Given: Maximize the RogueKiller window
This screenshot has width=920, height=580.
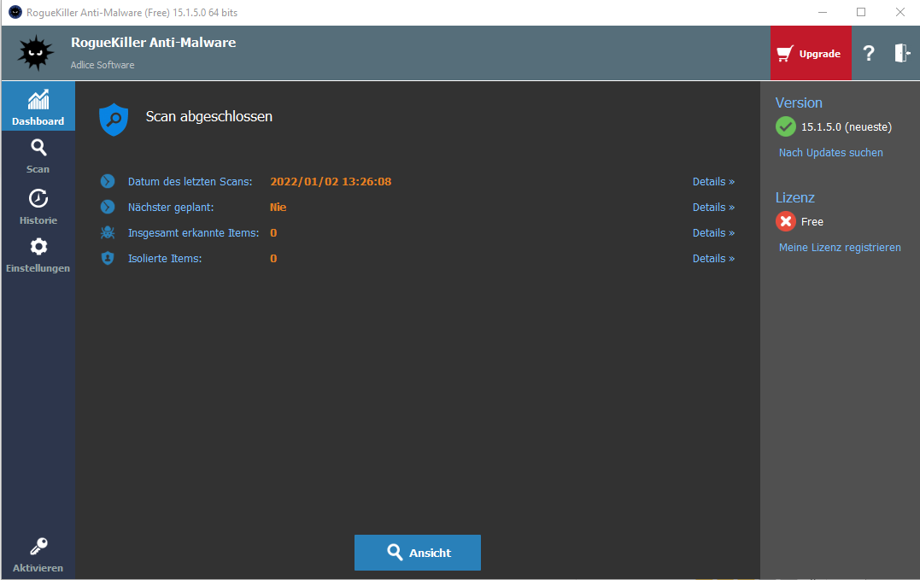Looking at the screenshot, I should pos(861,12).
